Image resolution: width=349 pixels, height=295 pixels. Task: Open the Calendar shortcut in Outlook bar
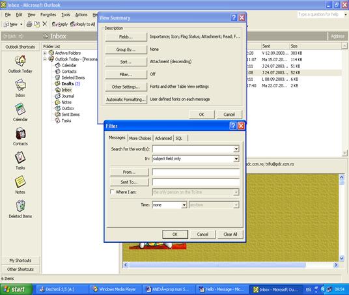pos(20,109)
